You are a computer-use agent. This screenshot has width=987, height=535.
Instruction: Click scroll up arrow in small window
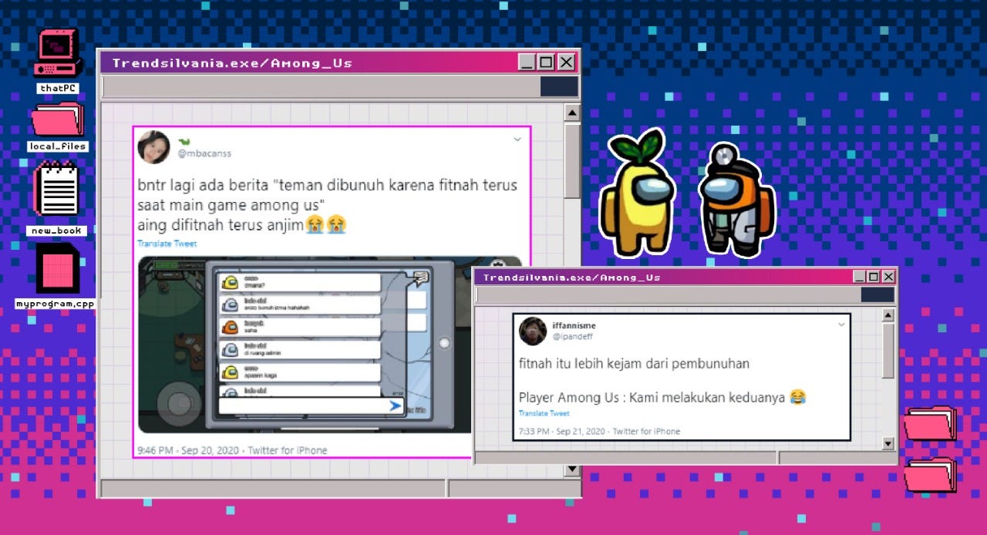(888, 315)
